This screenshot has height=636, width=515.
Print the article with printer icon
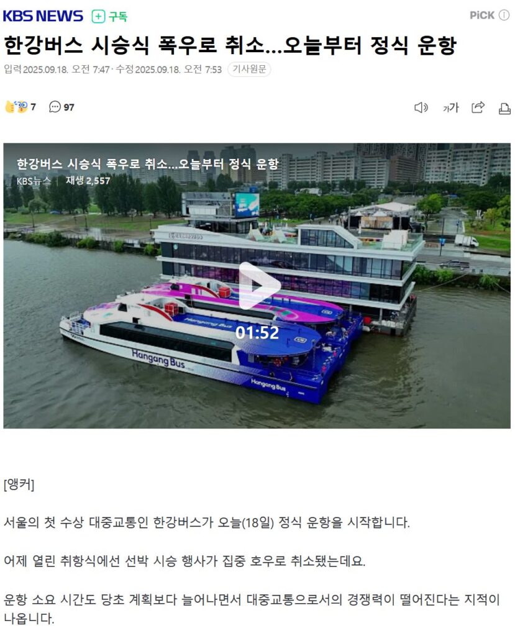pos(504,108)
